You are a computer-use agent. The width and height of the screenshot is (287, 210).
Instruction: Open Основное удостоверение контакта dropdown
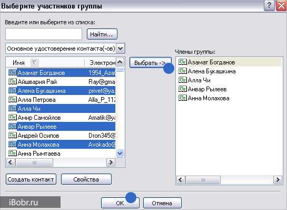[121, 49]
